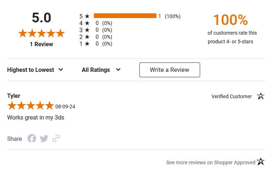Select the 1 star rating row

click(x=95, y=44)
